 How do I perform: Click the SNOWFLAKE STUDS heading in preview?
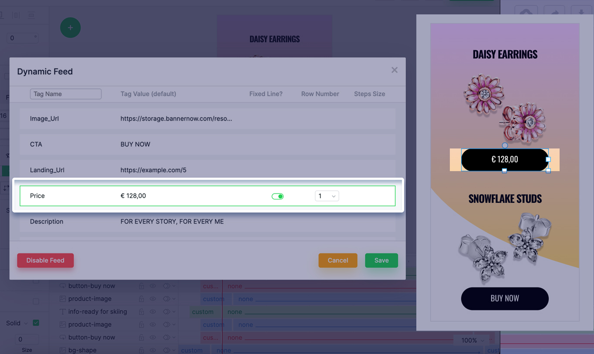[x=505, y=199]
